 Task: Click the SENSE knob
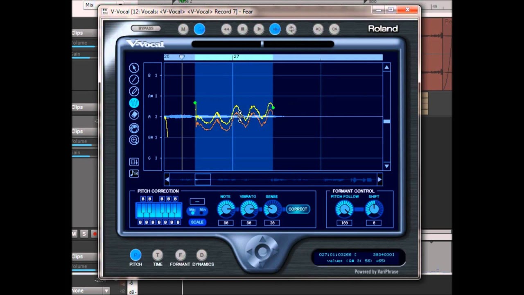271,210
